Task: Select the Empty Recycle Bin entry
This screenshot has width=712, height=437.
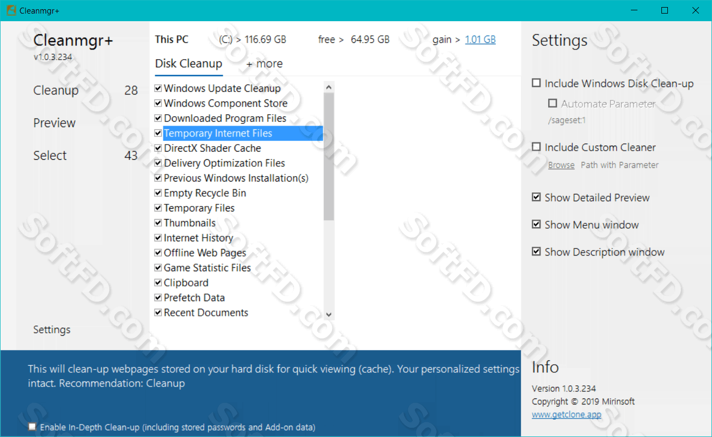Action: pos(205,193)
